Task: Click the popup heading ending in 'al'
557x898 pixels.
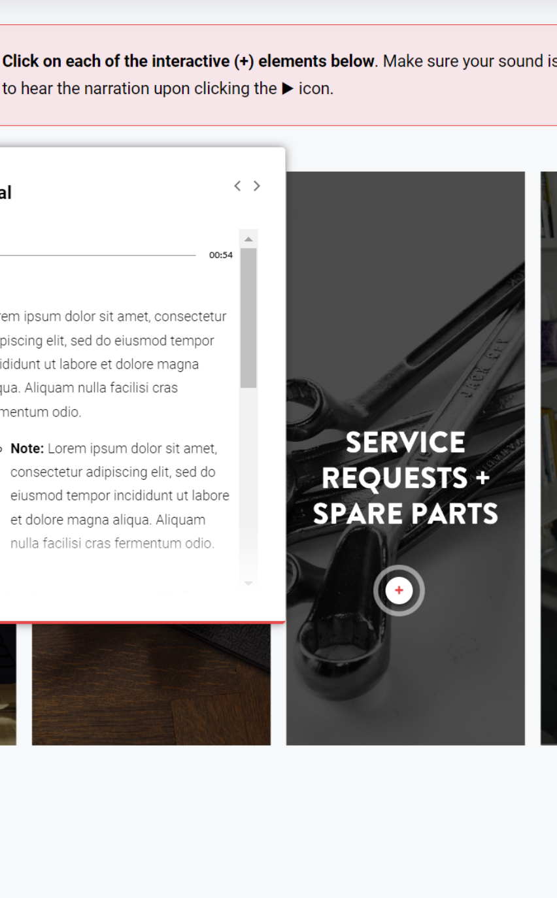Action: [x=6, y=193]
